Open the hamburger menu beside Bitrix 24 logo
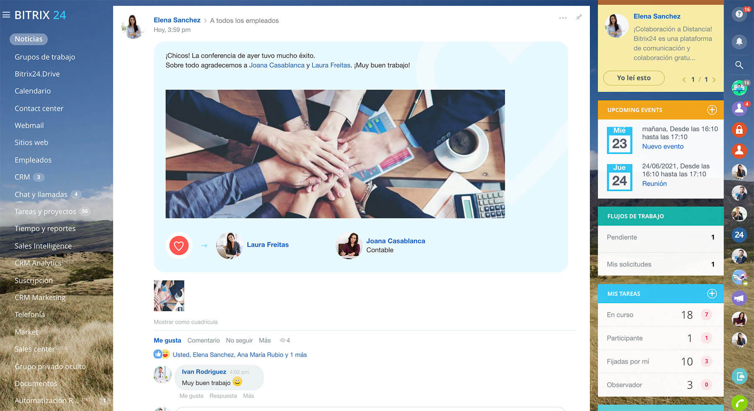This screenshot has width=754, height=411. (x=6, y=15)
